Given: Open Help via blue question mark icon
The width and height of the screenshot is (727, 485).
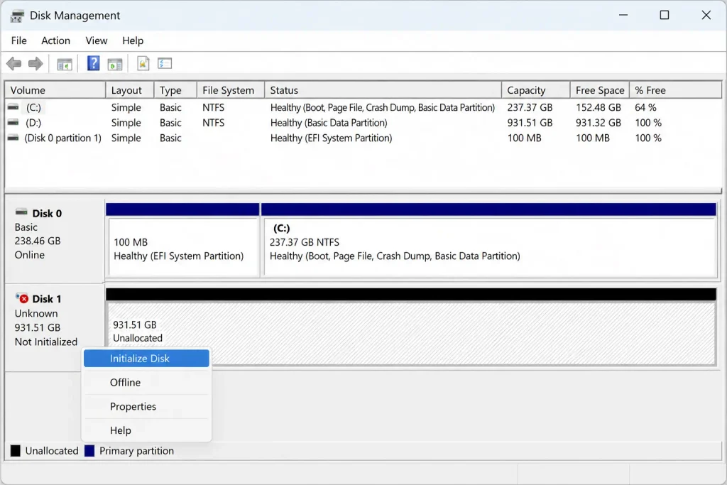Looking at the screenshot, I should tap(93, 63).
